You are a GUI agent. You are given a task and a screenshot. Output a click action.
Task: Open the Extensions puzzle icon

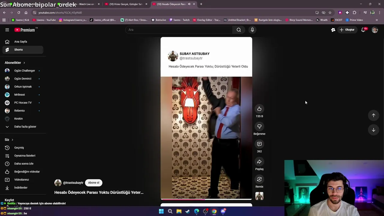click(355, 13)
